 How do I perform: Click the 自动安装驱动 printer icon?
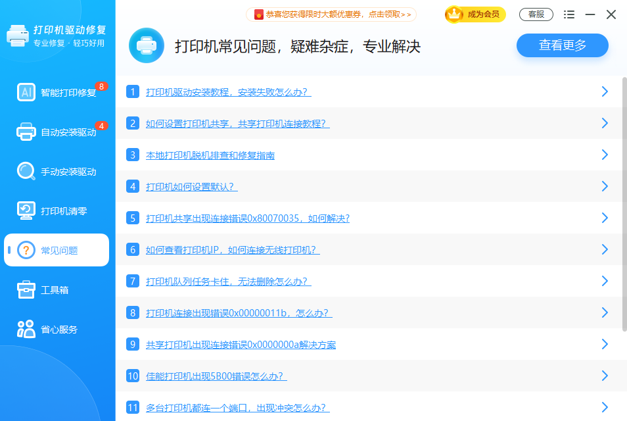(26, 132)
